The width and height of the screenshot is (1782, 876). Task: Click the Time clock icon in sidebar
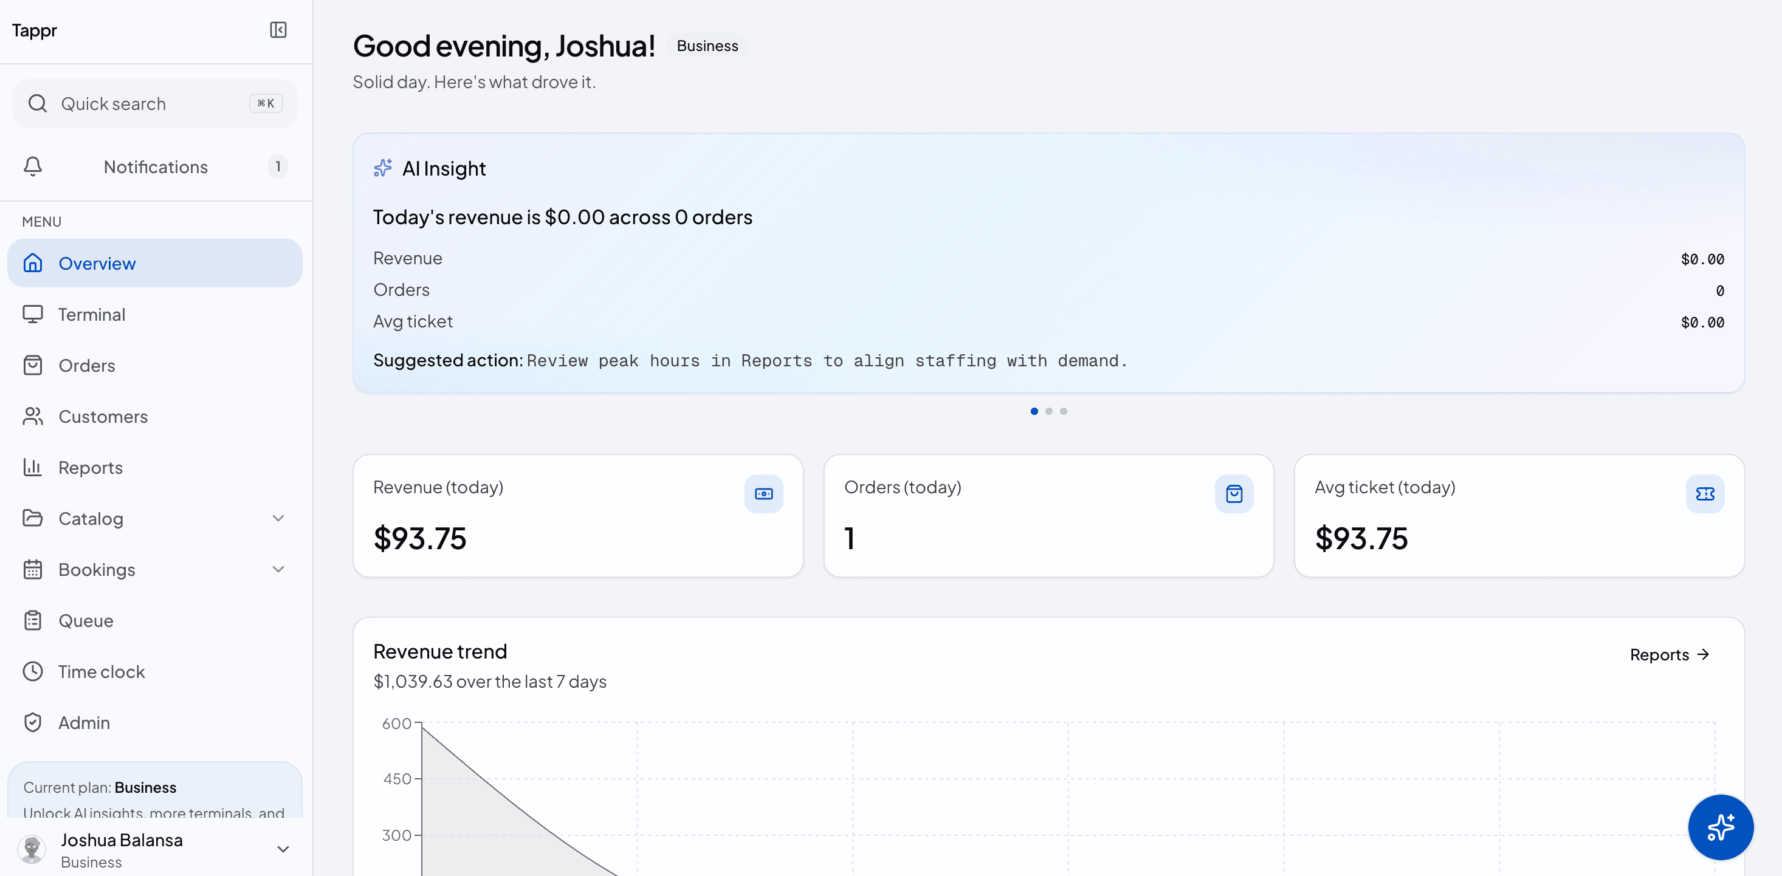pos(32,671)
